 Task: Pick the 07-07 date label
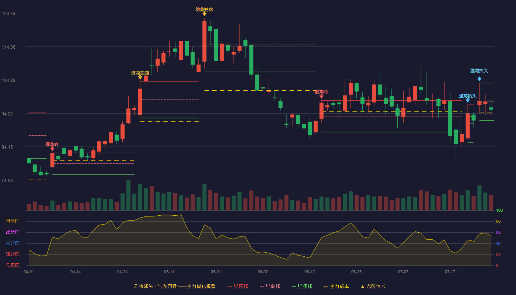coord(403,272)
